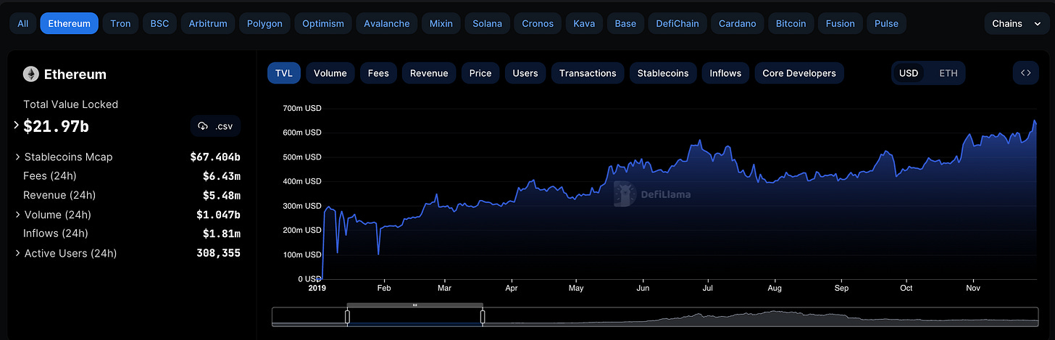Download the .csv data file
1055x340 pixels.
pyautogui.click(x=215, y=126)
